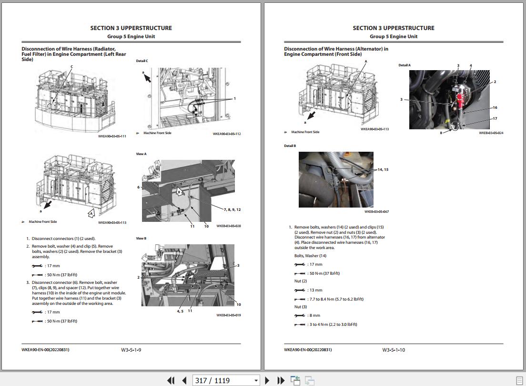
Task: Click the "Nut (2)" label
Action: [301, 281]
